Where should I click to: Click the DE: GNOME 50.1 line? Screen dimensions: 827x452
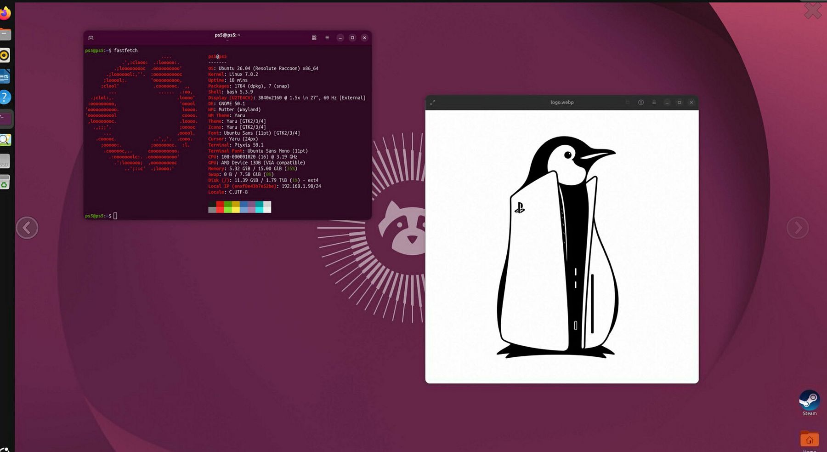[227, 104]
